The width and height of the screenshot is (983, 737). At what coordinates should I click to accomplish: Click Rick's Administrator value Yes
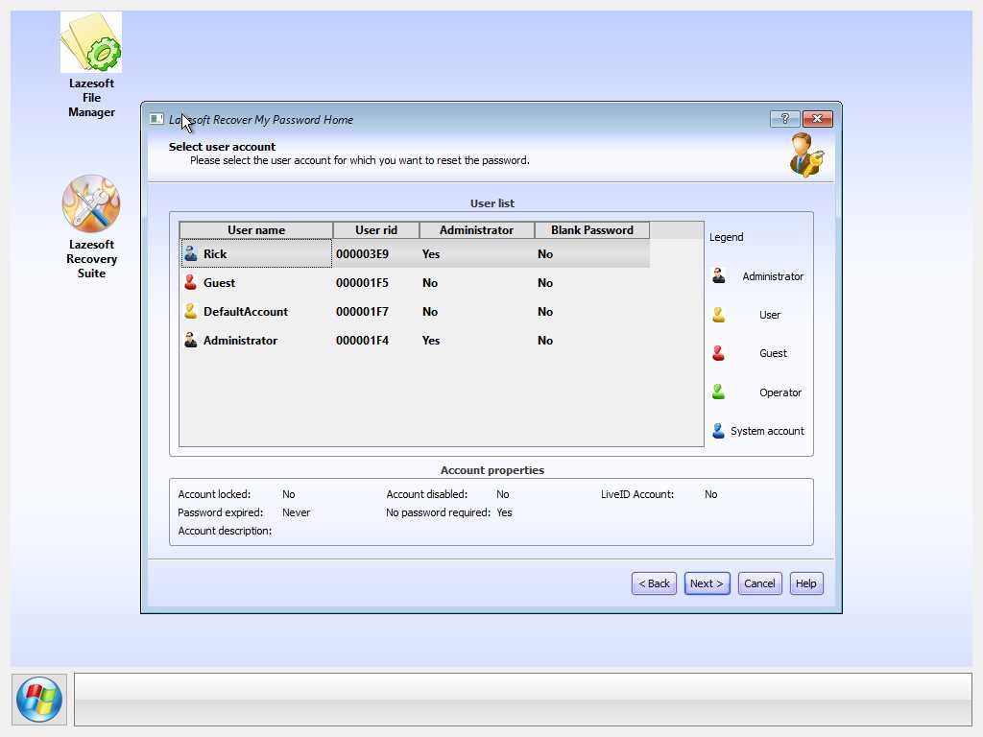click(x=431, y=253)
